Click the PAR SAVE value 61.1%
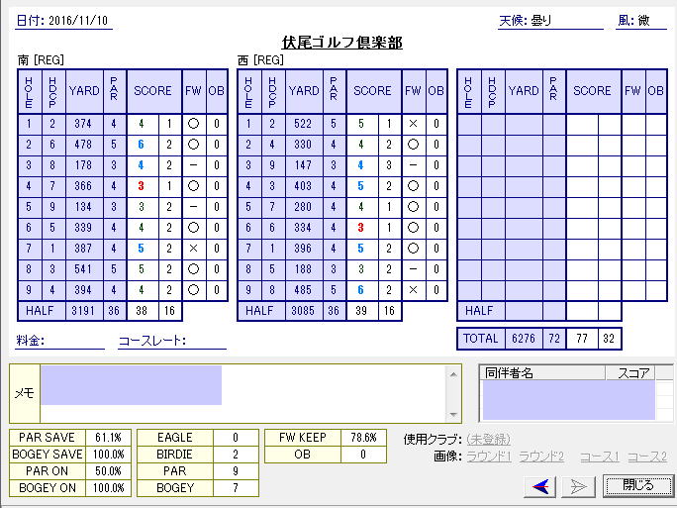Viewport: 677px width, 508px height. 108,438
